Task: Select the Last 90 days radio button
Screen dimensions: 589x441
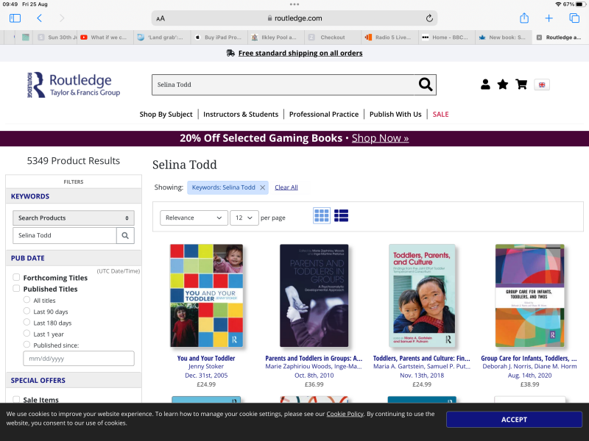Action: (27, 311)
